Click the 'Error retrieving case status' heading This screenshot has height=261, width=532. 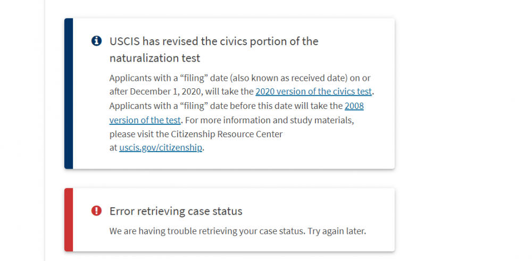click(x=176, y=211)
